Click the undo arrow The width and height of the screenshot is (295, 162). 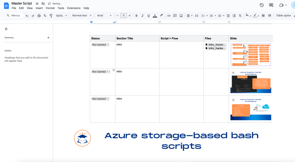[x=27, y=16]
